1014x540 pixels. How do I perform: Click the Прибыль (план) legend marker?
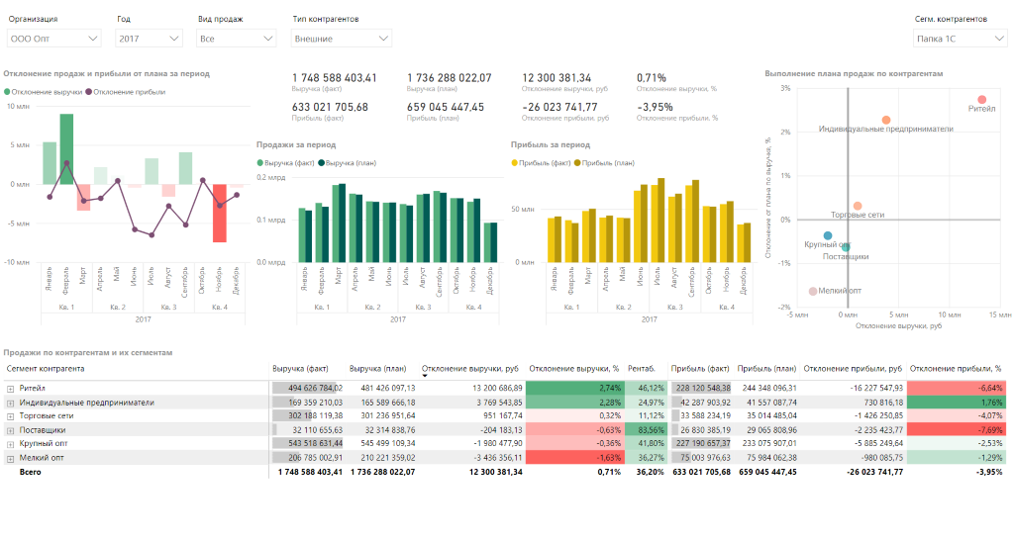(x=577, y=163)
